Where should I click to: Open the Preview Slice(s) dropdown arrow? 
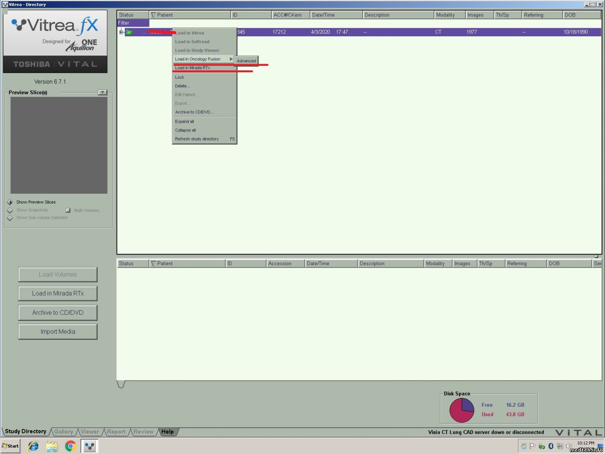pyautogui.click(x=102, y=92)
